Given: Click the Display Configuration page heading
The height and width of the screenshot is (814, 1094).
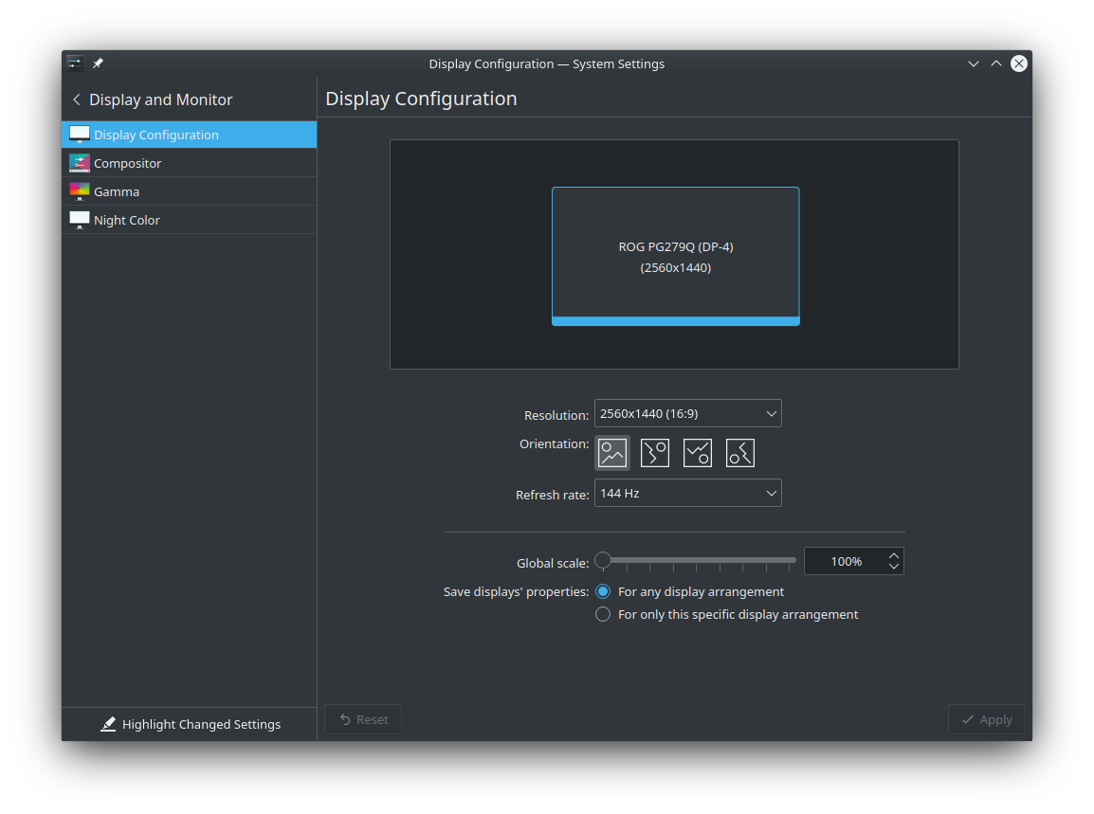Looking at the screenshot, I should [x=421, y=99].
